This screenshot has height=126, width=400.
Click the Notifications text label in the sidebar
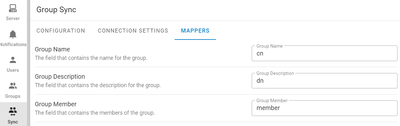click(x=13, y=45)
